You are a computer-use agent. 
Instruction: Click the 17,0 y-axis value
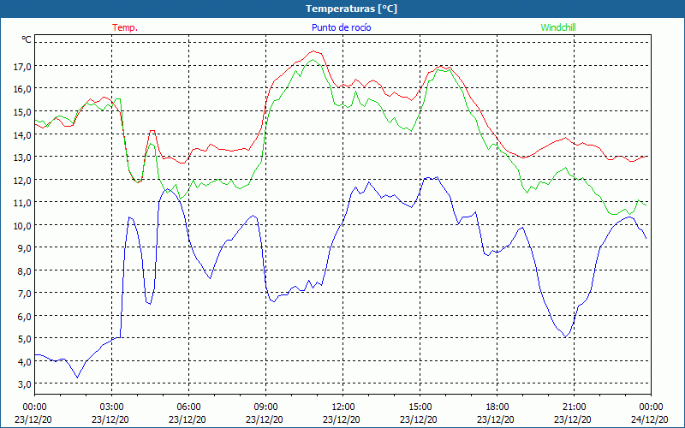coord(22,67)
